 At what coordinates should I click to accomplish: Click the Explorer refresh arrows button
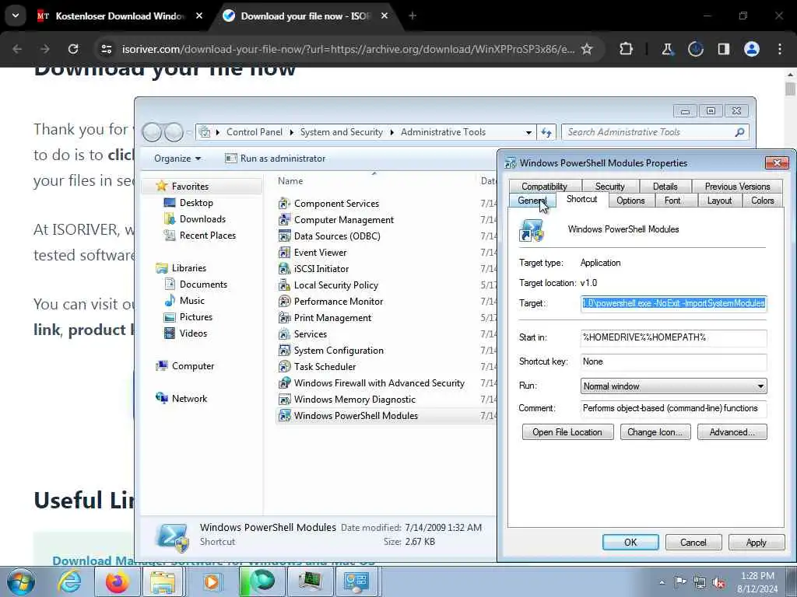pos(546,132)
